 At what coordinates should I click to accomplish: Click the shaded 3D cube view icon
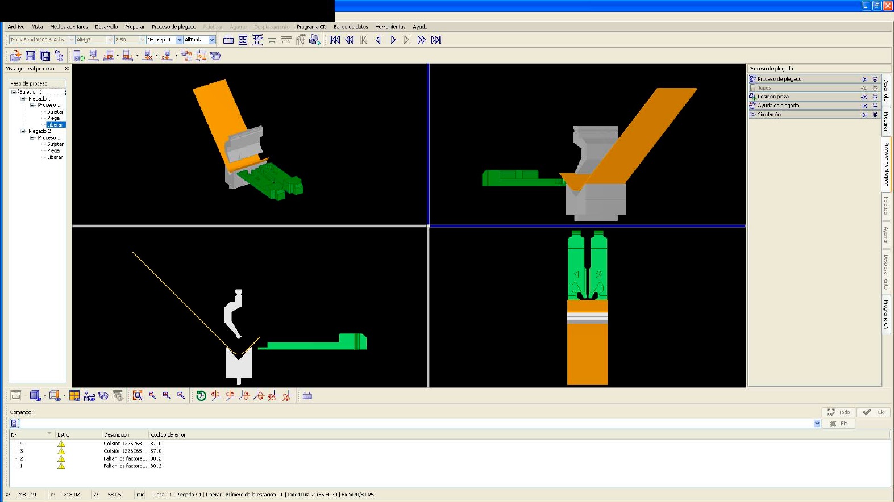click(35, 395)
